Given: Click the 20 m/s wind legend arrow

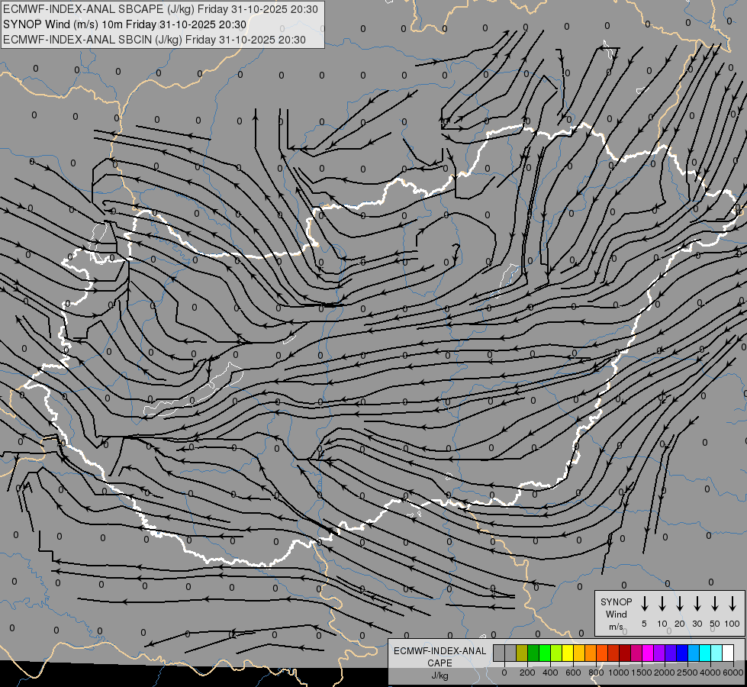Looking at the screenshot, I should 679,604.
